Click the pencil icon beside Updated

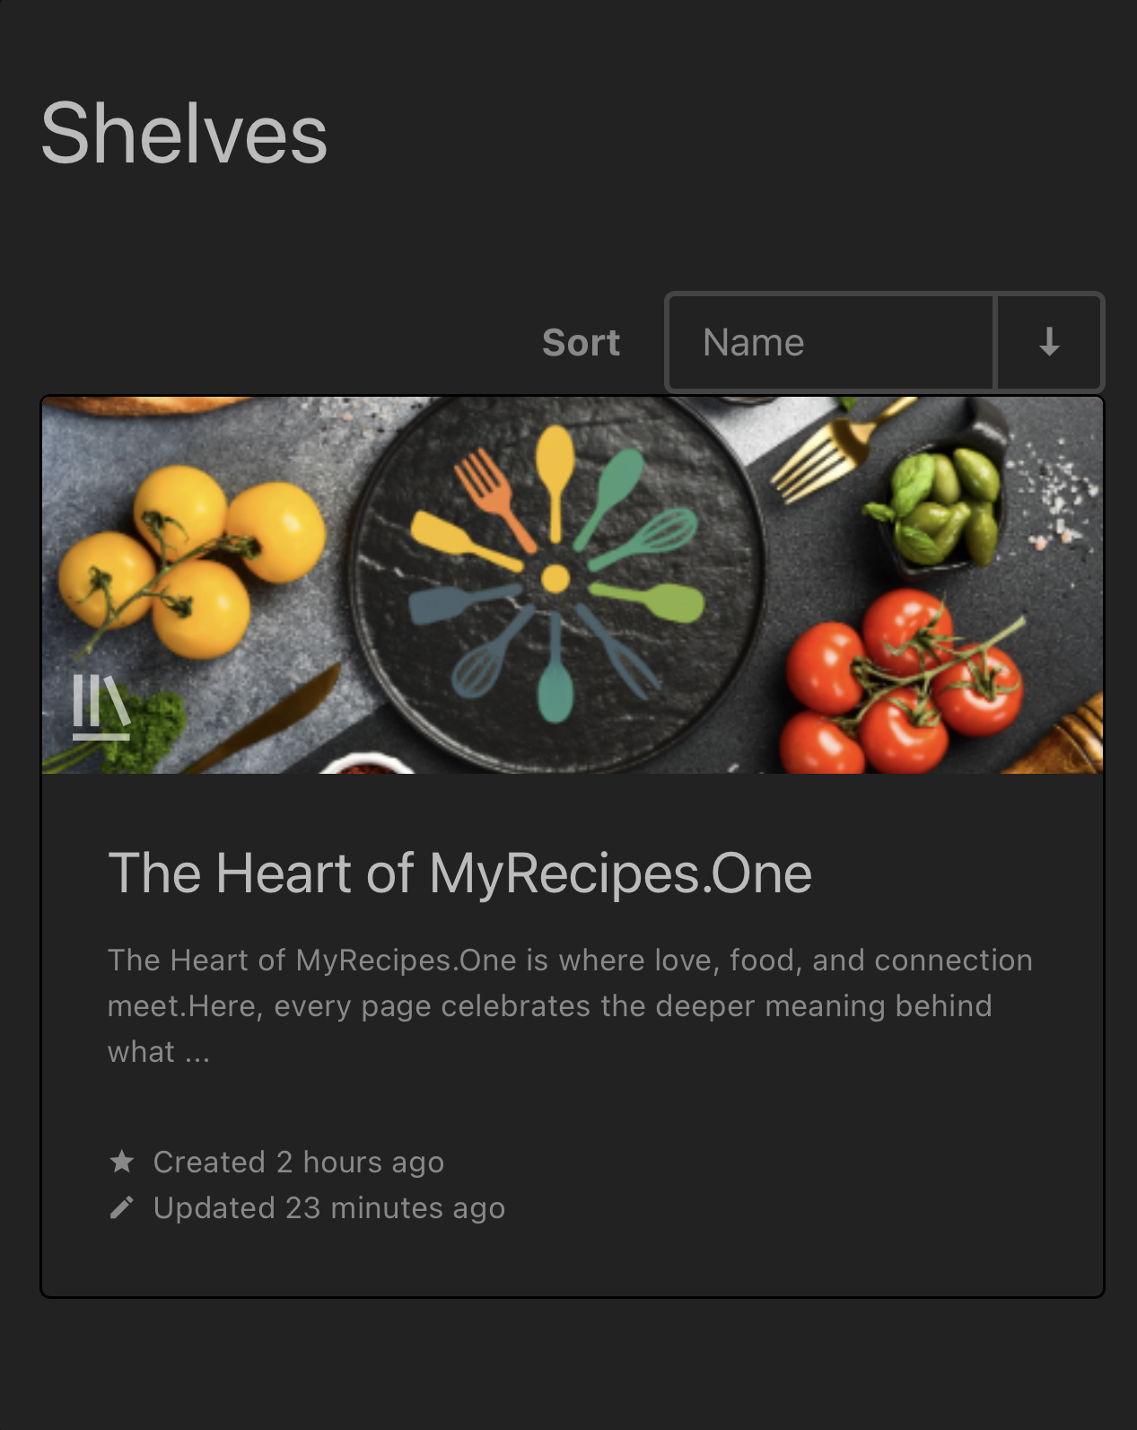point(122,1208)
